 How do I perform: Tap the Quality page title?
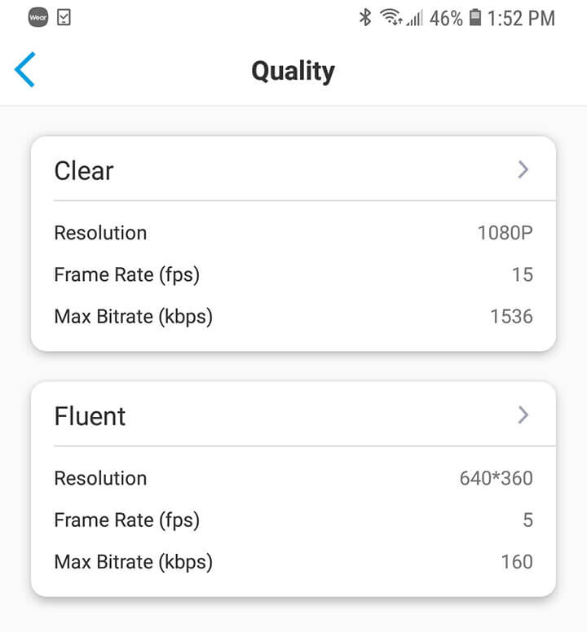tap(293, 71)
